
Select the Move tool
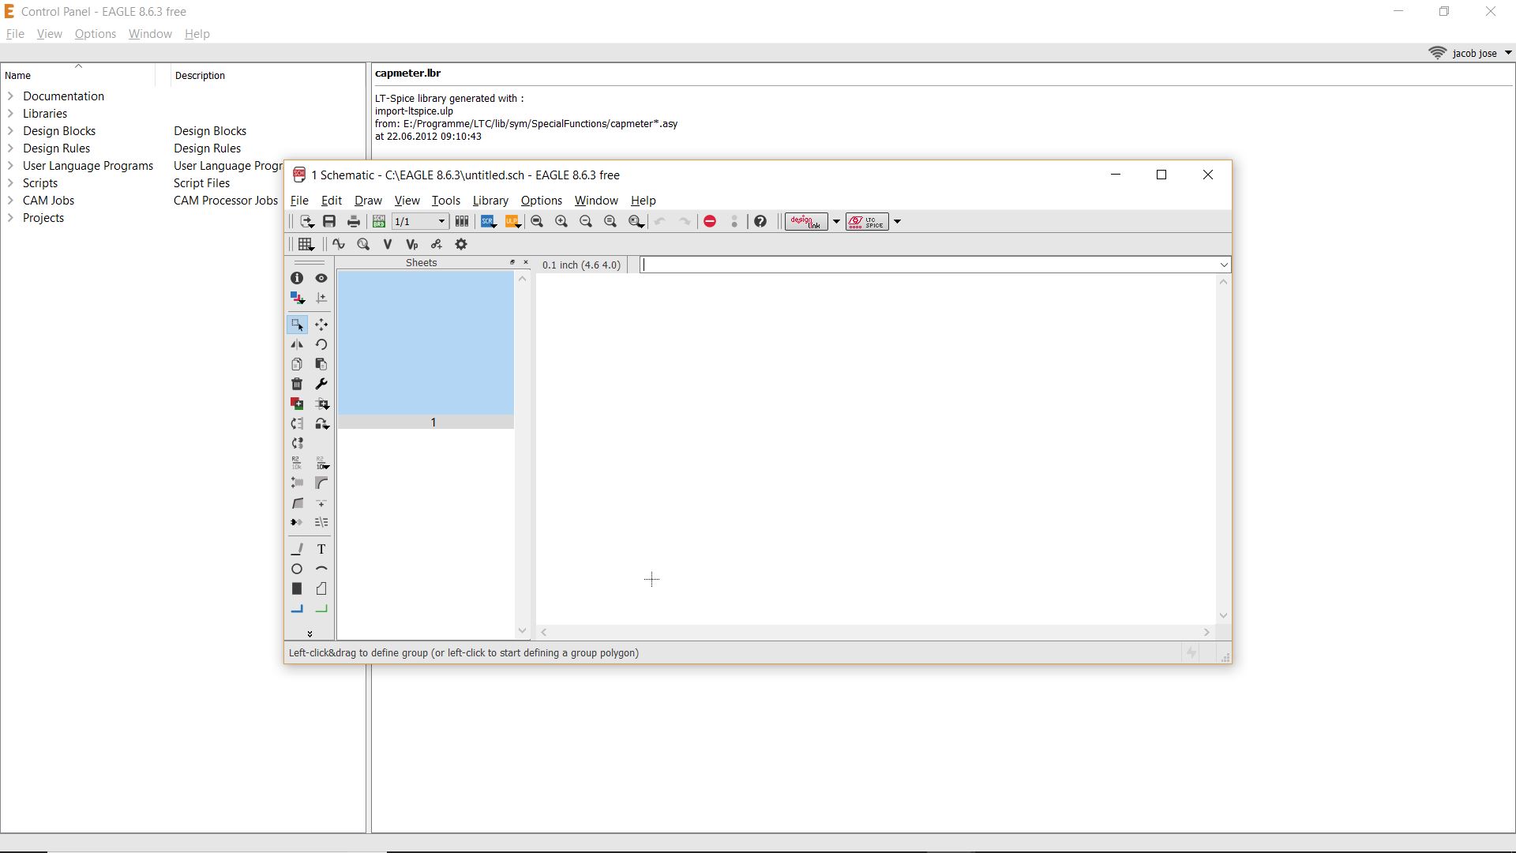pos(321,325)
